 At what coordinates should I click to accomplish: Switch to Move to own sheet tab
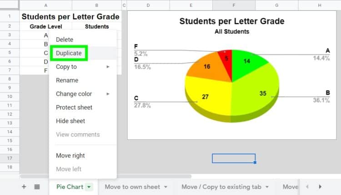click(x=132, y=187)
